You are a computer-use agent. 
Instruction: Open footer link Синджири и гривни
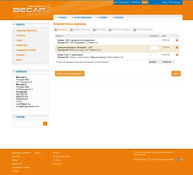21,167
